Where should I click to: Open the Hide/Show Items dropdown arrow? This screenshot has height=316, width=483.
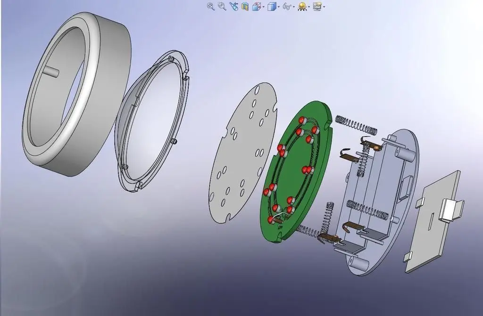(294, 7)
